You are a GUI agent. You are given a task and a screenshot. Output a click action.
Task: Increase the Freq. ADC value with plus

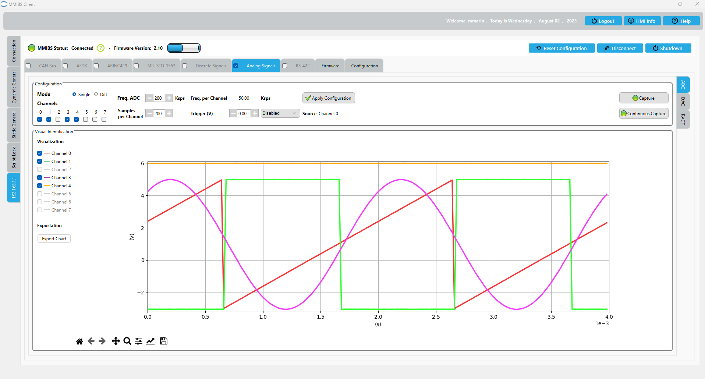(x=169, y=98)
